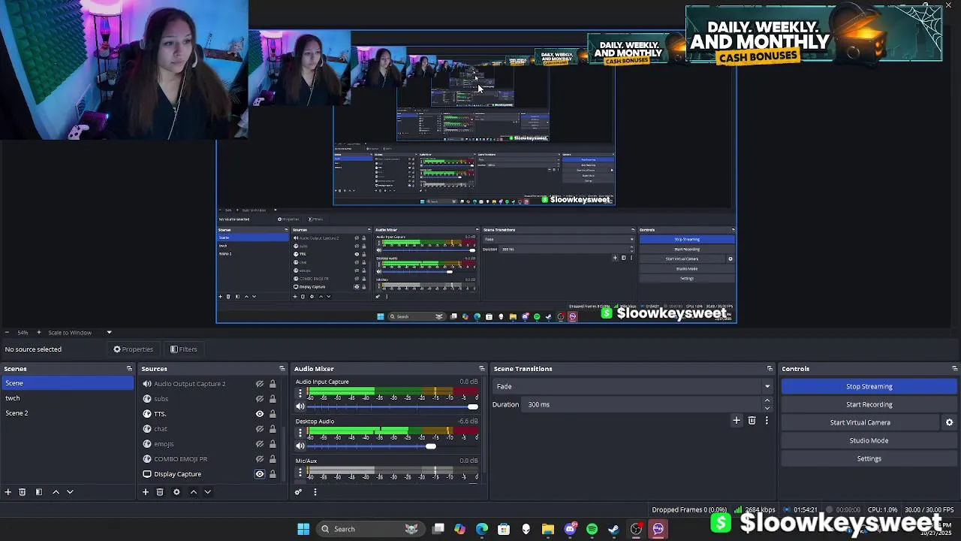961x541 pixels.
Task: Open the Fade transition dropdown
Action: [631, 386]
